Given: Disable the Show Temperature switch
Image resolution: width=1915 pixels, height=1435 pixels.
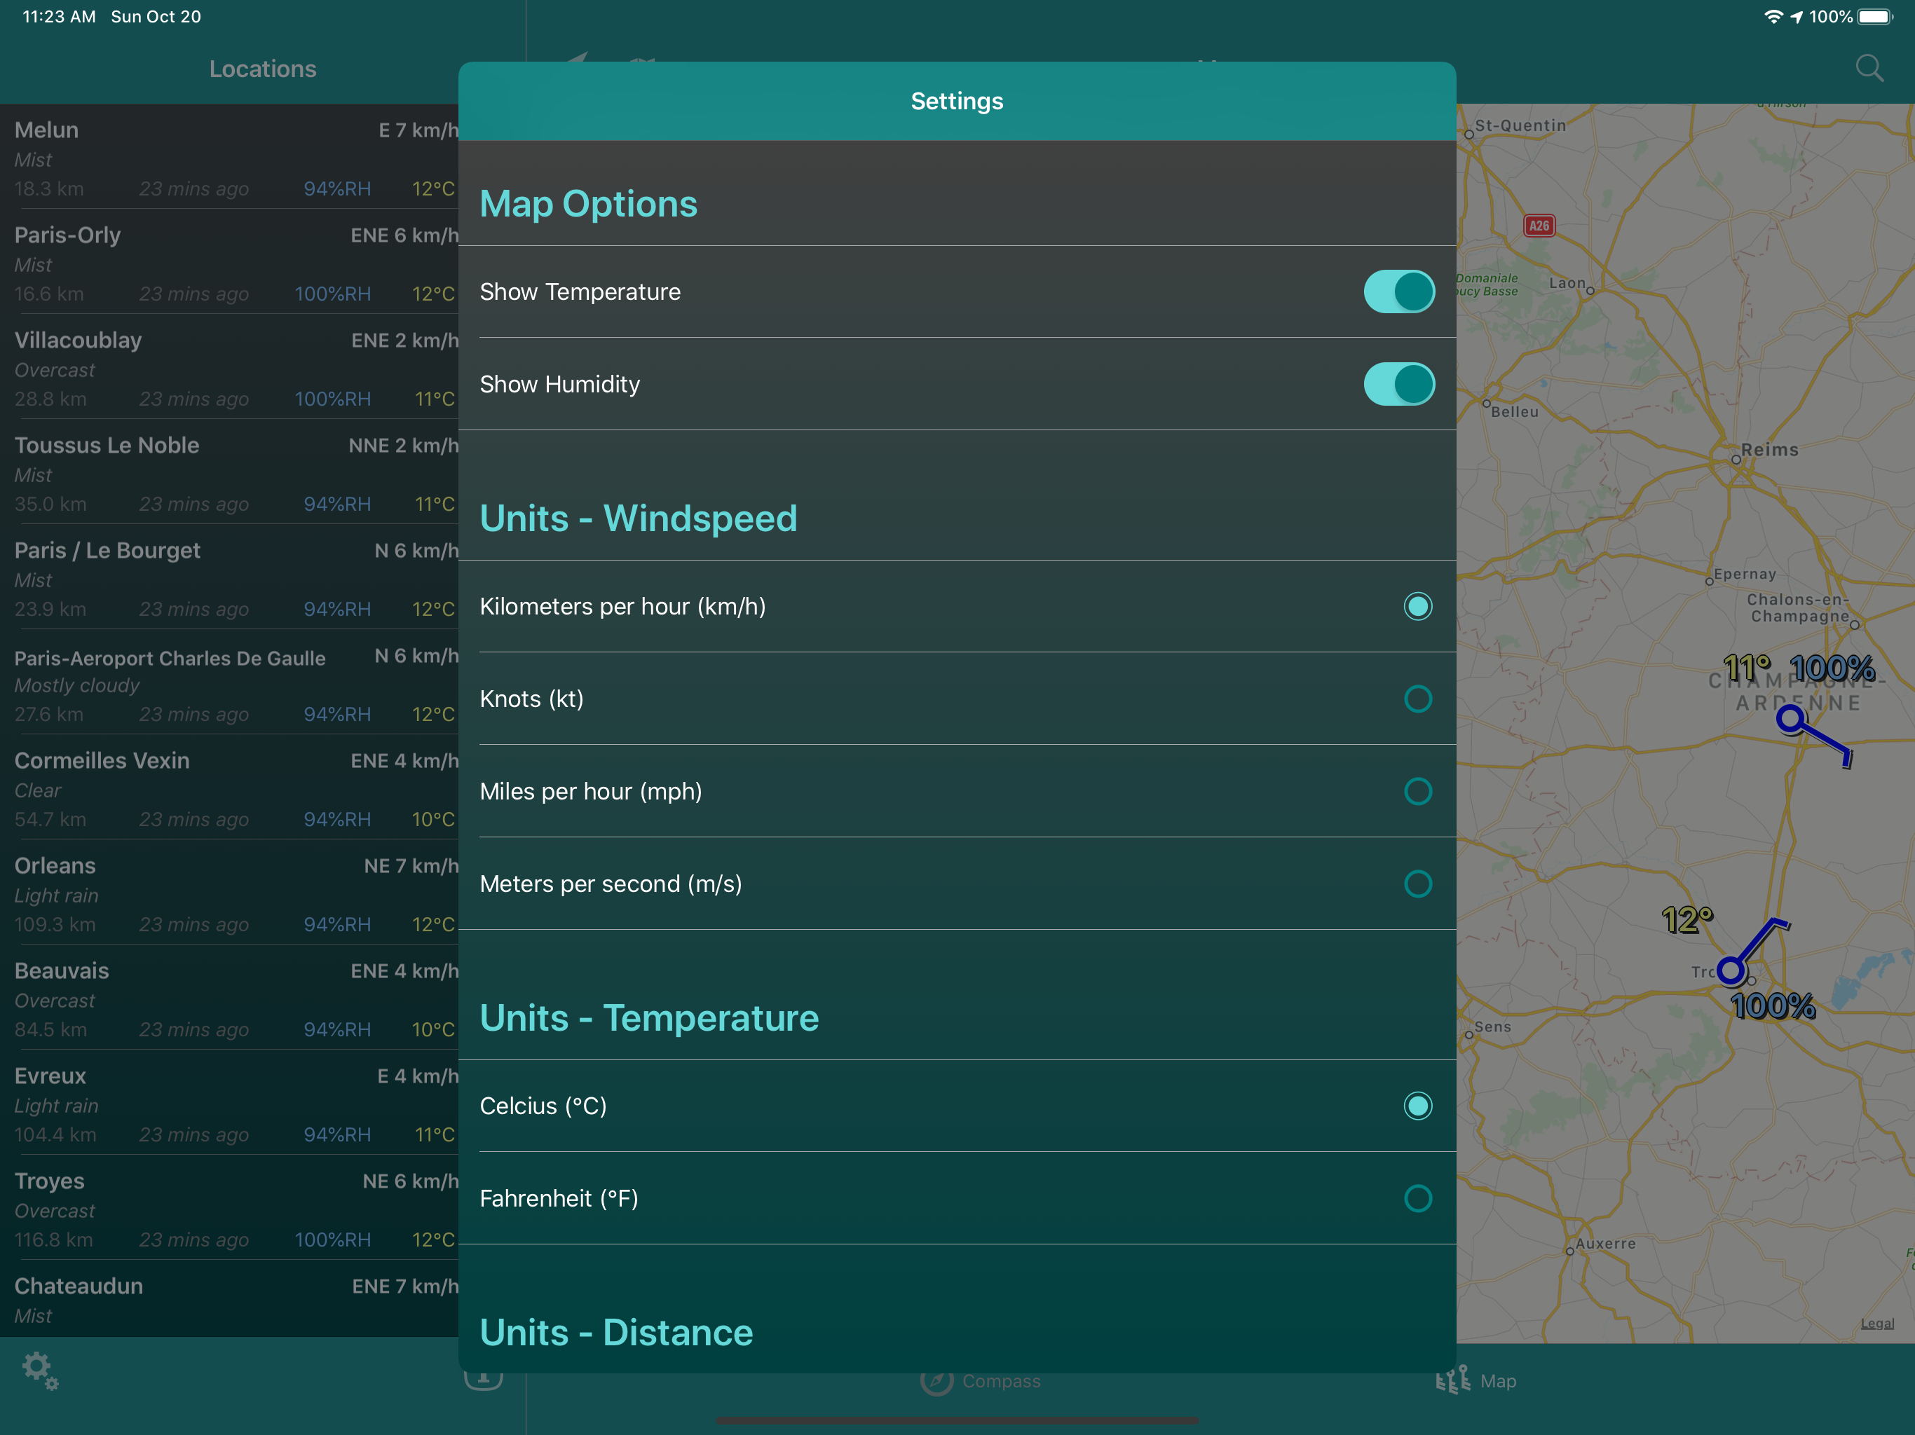Looking at the screenshot, I should [1398, 291].
